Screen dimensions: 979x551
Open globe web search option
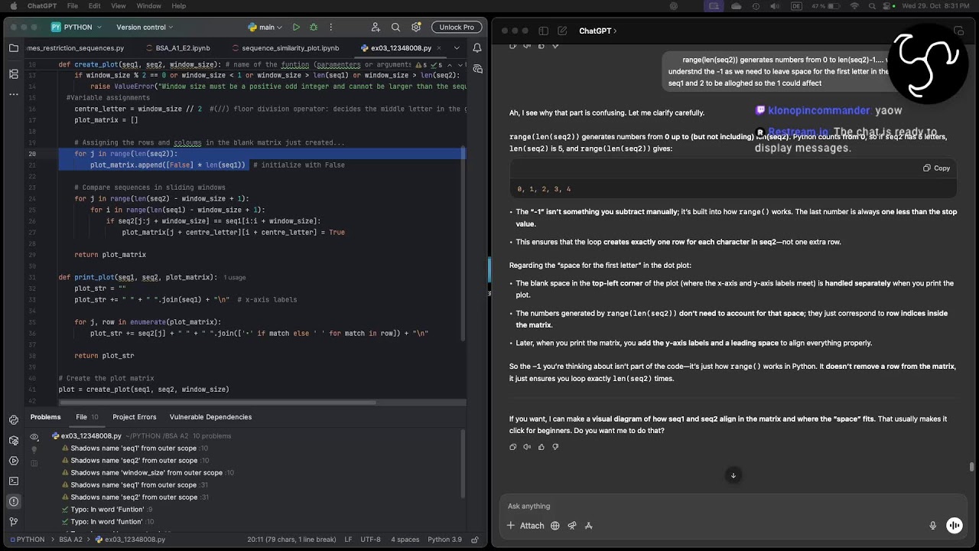pos(555,526)
